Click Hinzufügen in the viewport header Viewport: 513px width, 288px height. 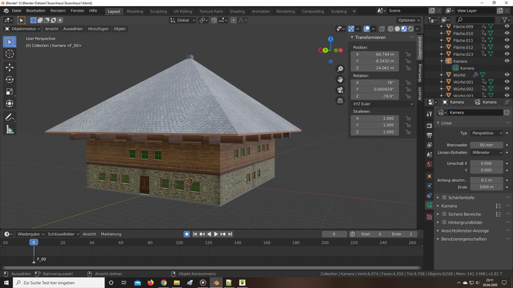pos(98,29)
